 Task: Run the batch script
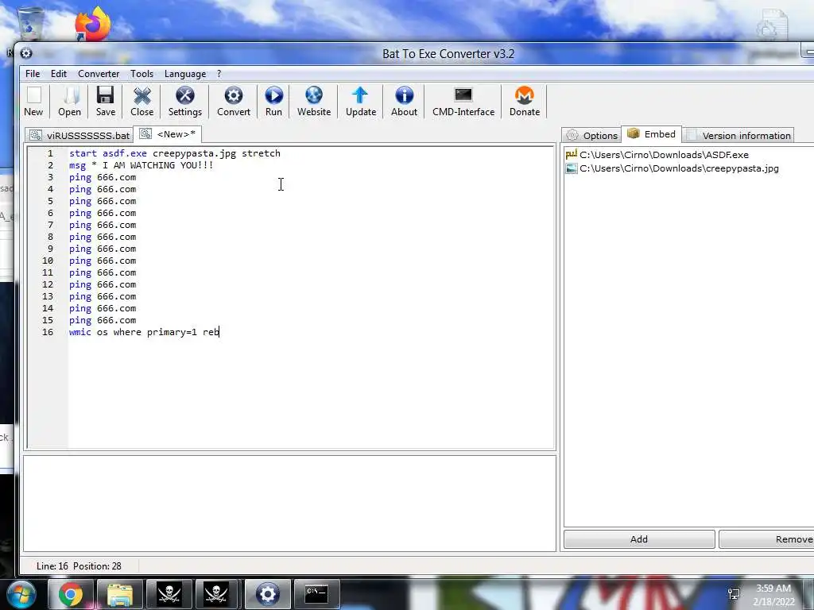tap(273, 102)
